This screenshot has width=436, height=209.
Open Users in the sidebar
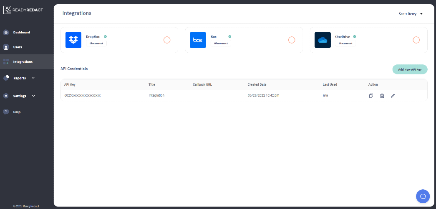18,47
